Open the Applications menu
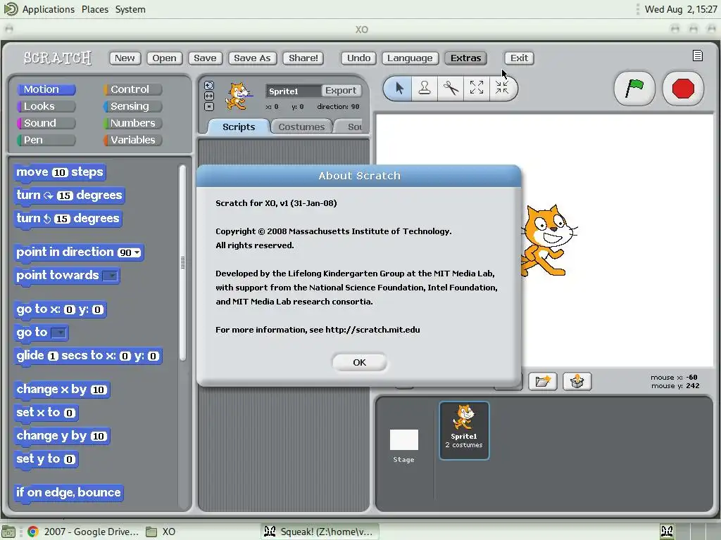 pos(48,9)
